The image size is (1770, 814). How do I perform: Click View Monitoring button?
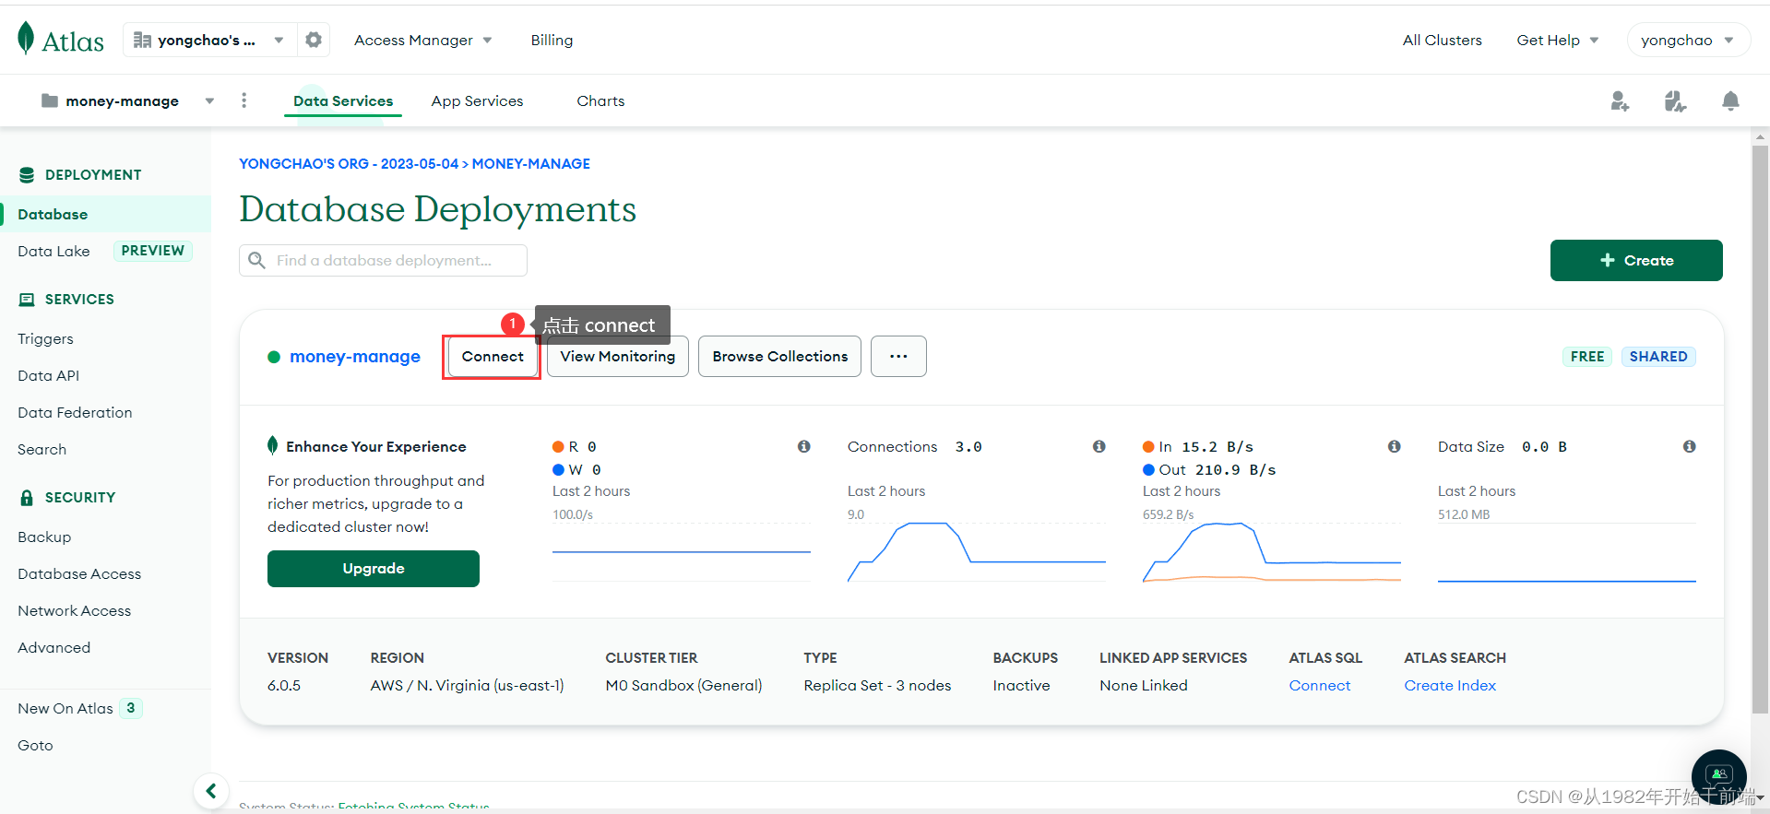coord(618,356)
